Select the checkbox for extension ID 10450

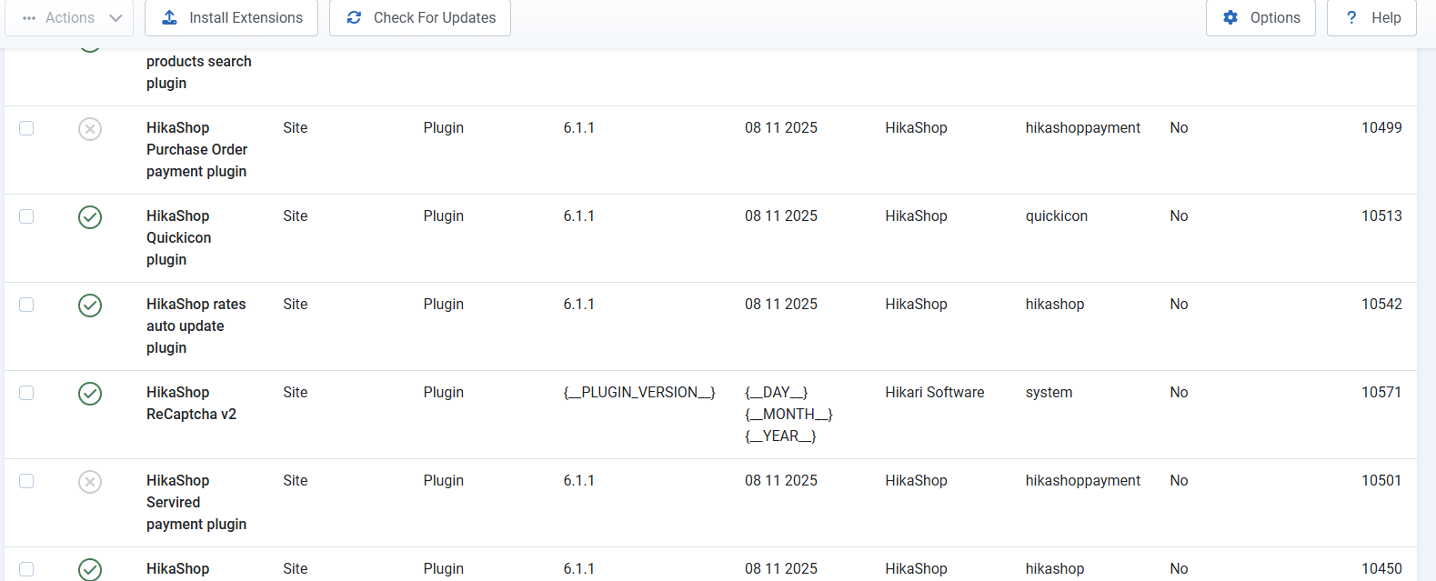click(26, 569)
